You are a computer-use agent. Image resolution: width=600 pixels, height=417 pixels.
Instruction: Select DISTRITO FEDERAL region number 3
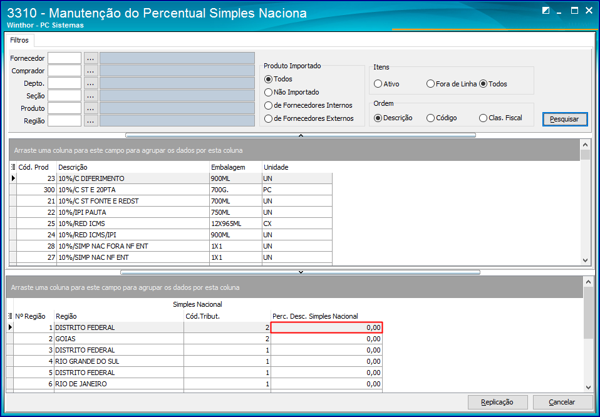(194, 350)
